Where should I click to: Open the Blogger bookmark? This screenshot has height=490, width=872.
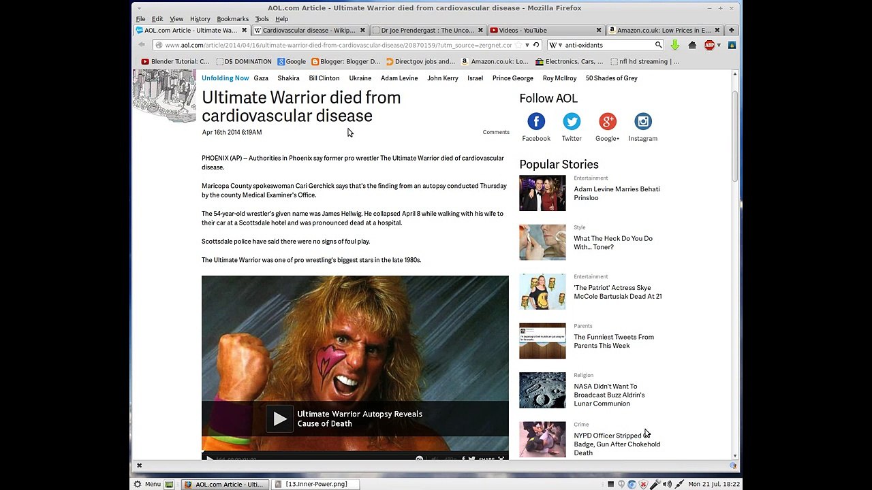click(345, 61)
